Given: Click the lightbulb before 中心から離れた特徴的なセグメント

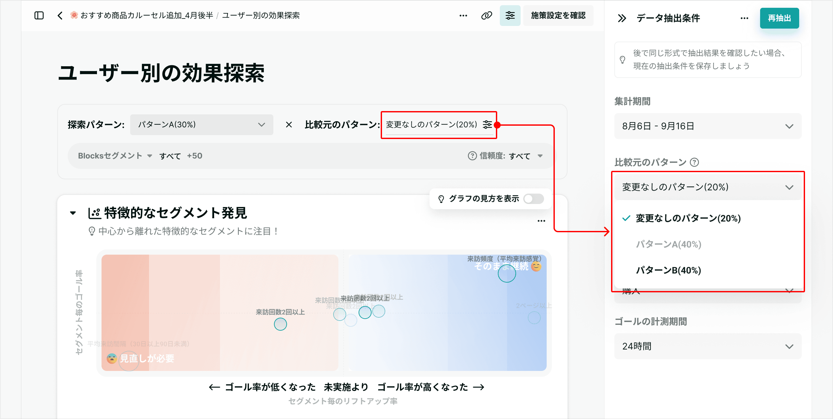Looking at the screenshot, I should [92, 231].
